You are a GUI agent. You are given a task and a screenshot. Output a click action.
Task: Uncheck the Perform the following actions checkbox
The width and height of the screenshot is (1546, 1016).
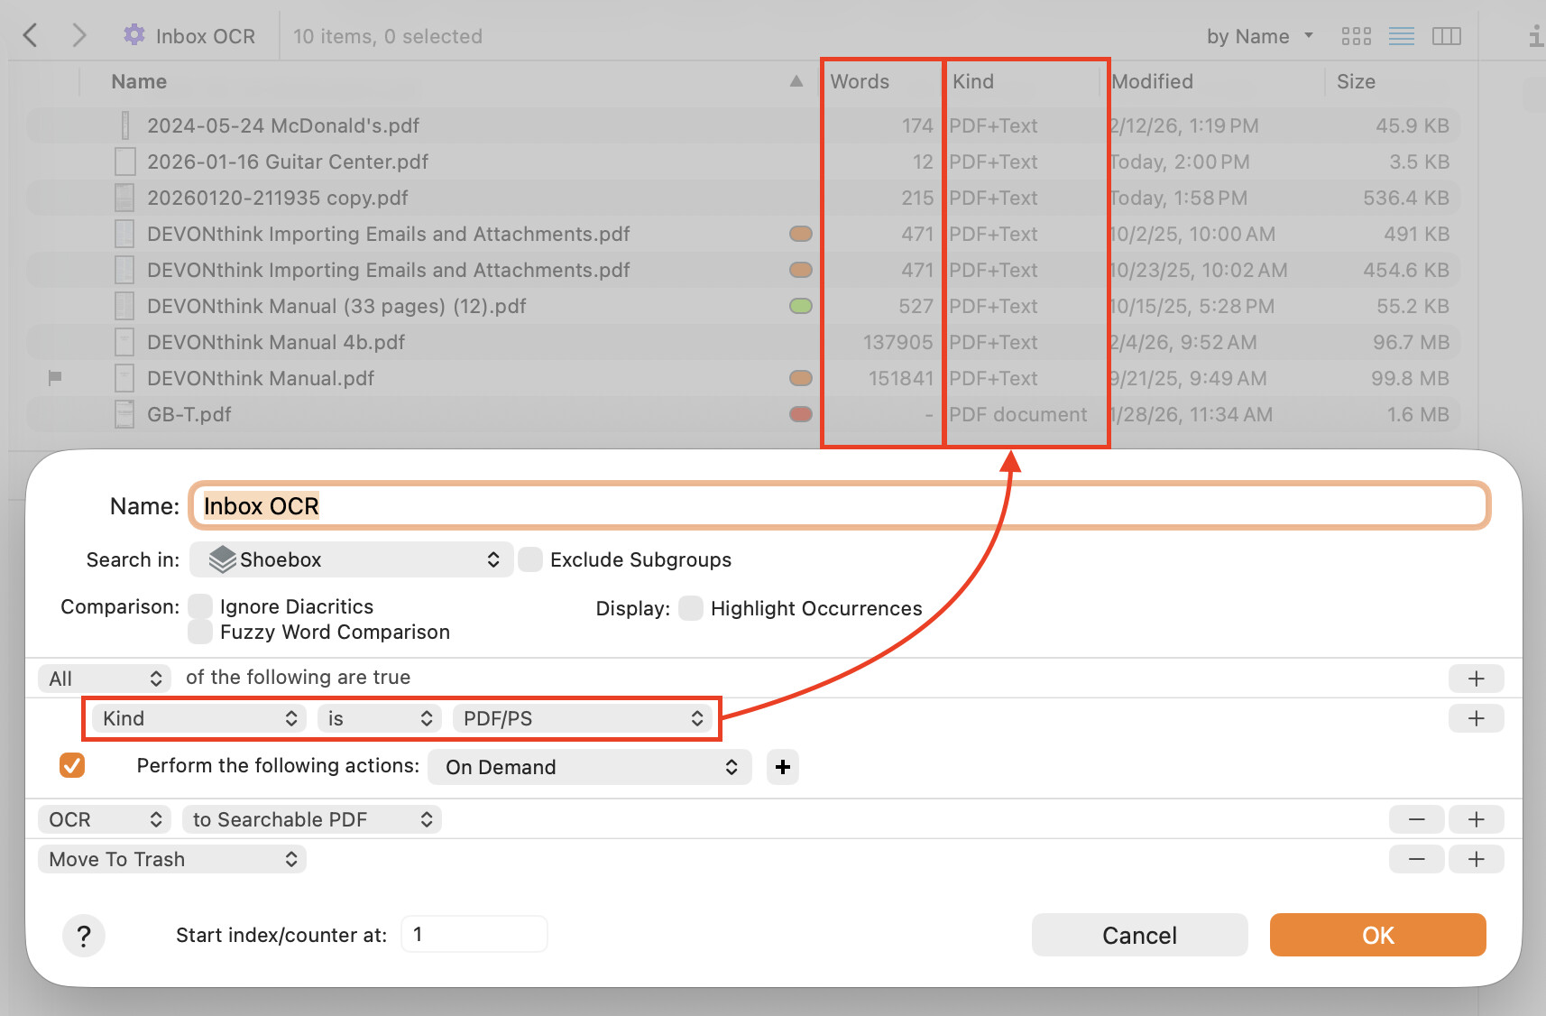click(x=72, y=766)
